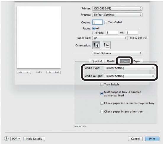Image resolution: width=163 pixels, height=144 pixels.
Task: Enable Check paper in any other tray
Action: click(x=102, y=111)
